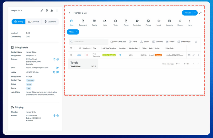Open the Assets tab

pos(94,23)
